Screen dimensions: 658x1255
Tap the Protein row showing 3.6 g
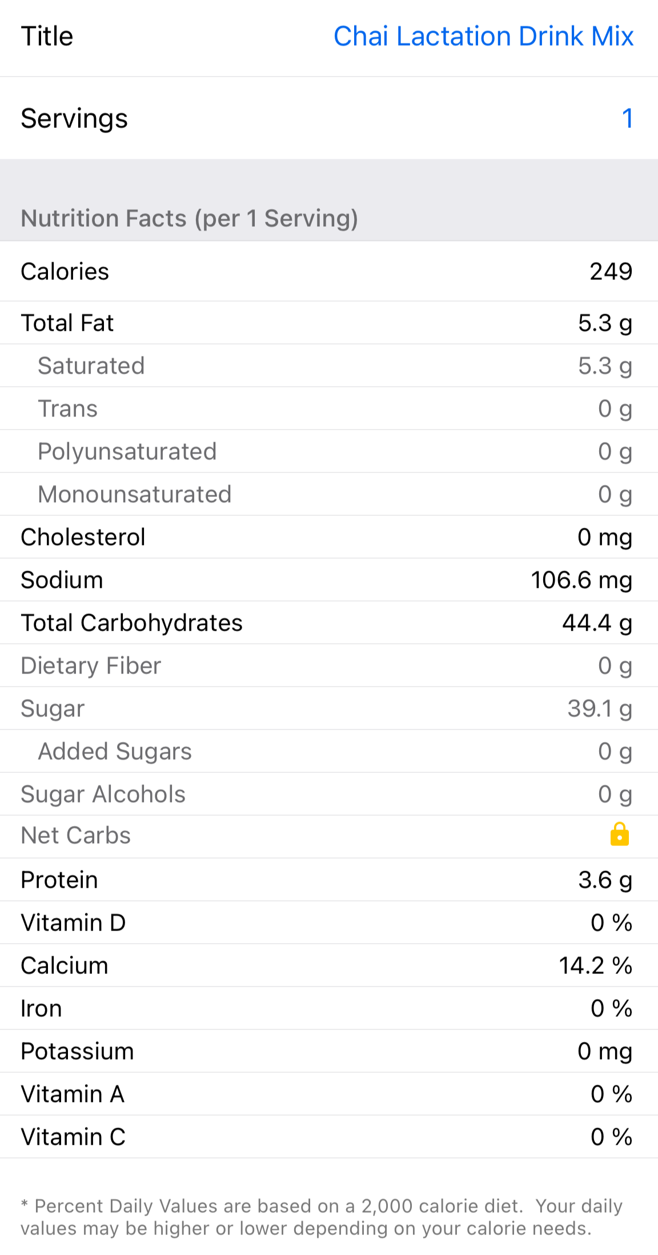[x=329, y=880]
